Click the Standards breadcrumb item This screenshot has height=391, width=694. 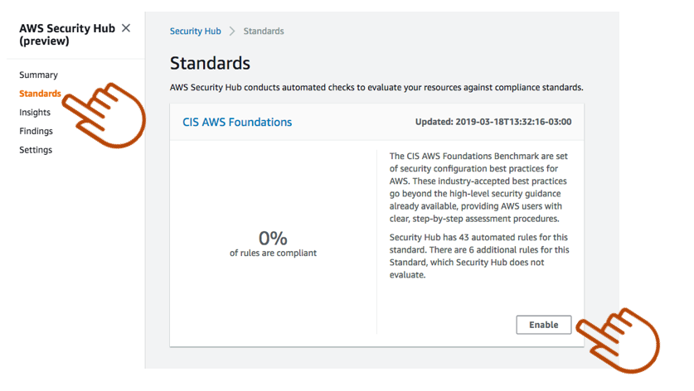pyautogui.click(x=264, y=31)
